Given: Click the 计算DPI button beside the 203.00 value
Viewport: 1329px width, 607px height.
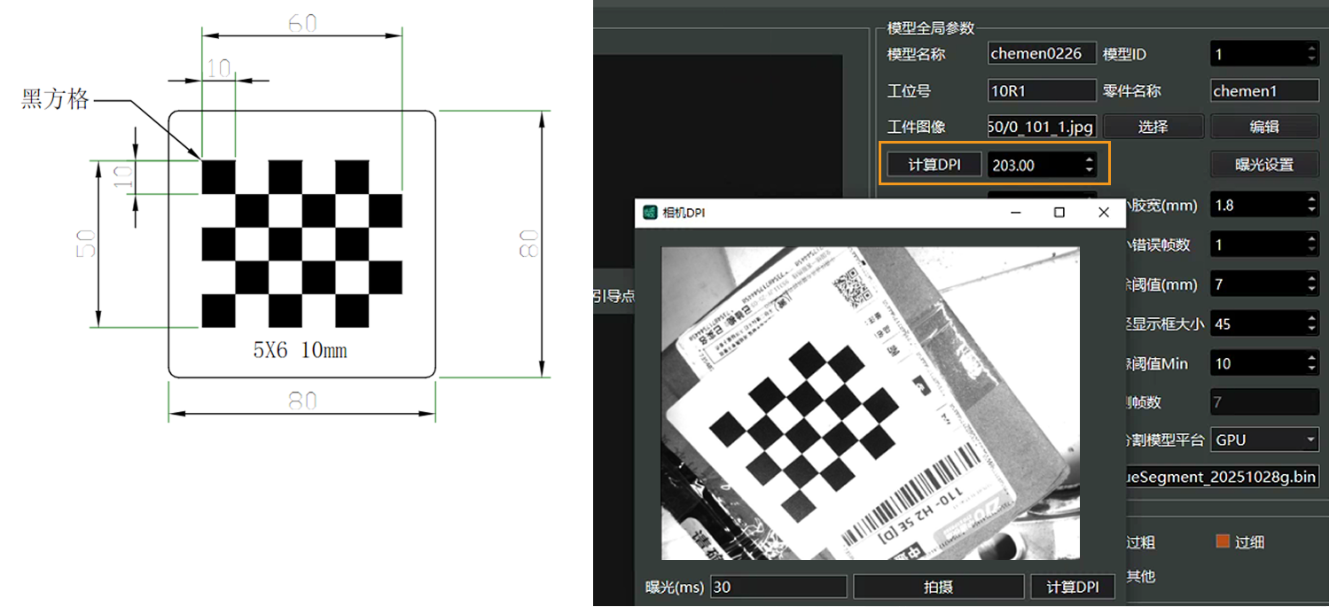Looking at the screenshot, I should [934, 165].
